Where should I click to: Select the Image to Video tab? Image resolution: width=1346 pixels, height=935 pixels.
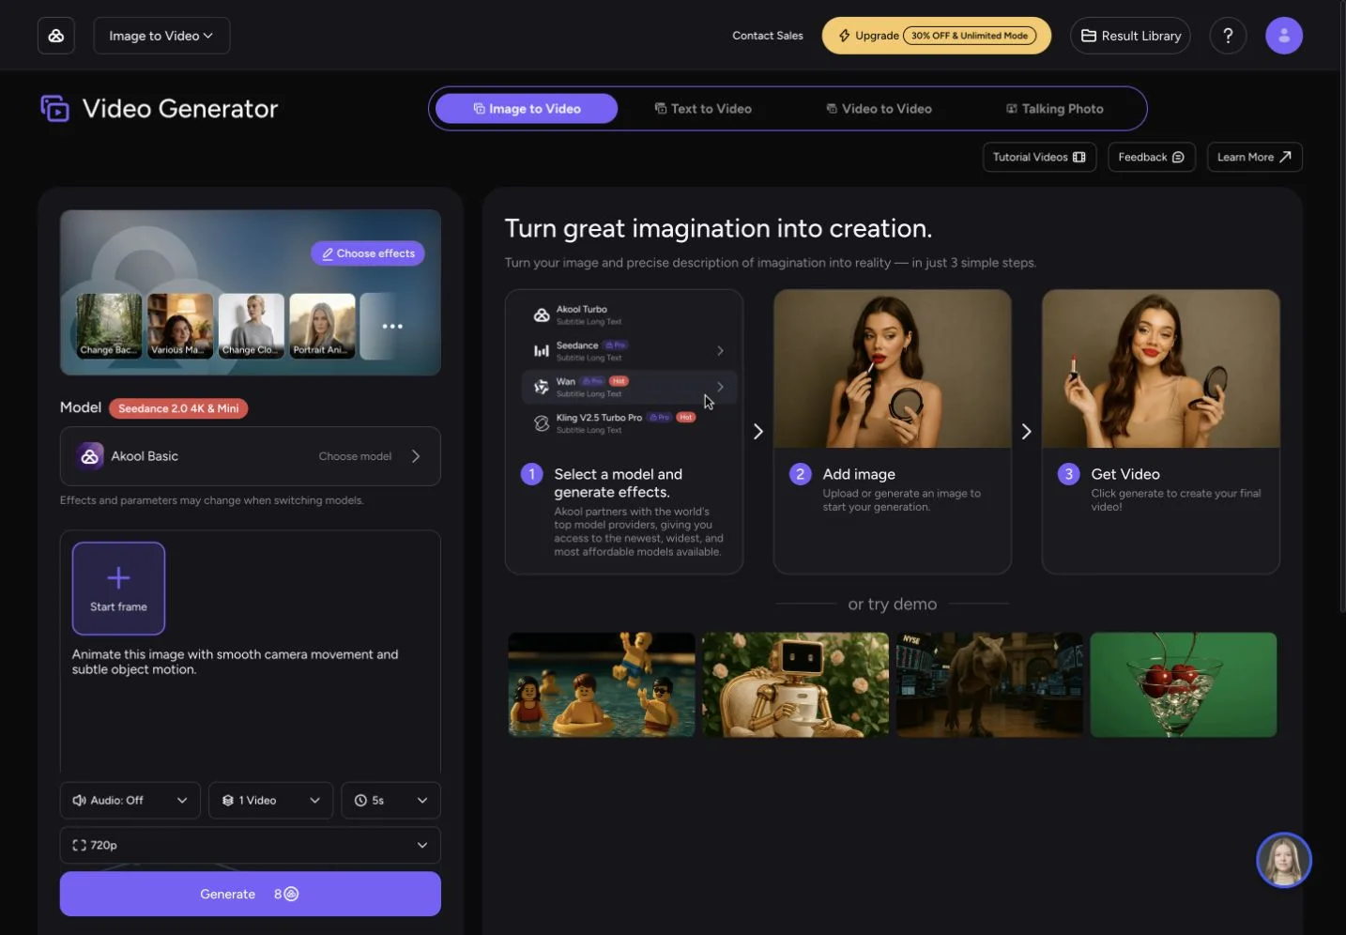coord(527,109)
